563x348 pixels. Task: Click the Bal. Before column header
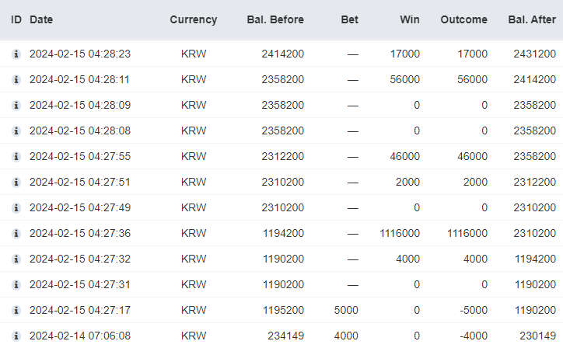tap(275, 19)
